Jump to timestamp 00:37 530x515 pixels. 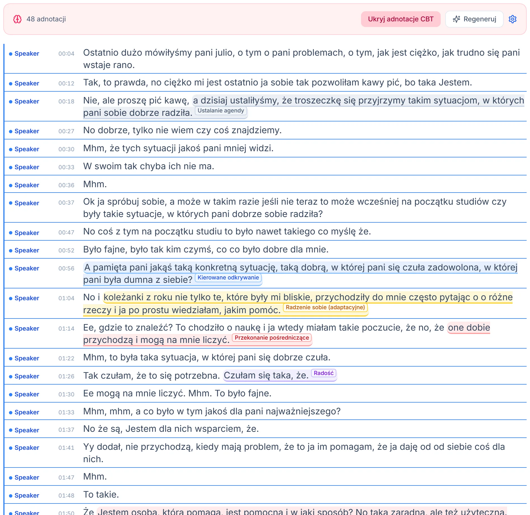click(x=66, y=202)
